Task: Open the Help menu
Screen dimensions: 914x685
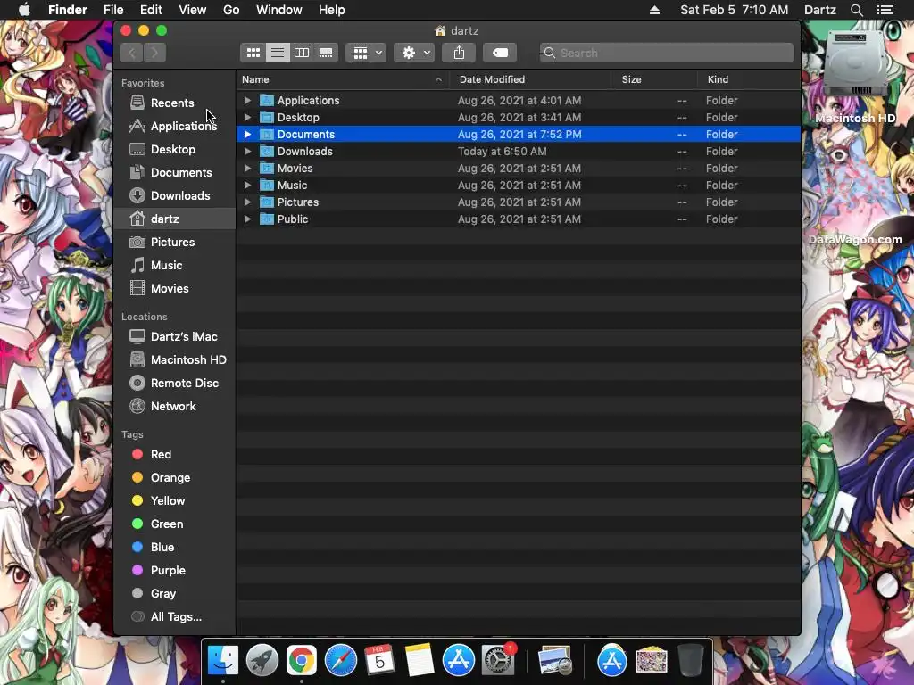Action: 332,10
